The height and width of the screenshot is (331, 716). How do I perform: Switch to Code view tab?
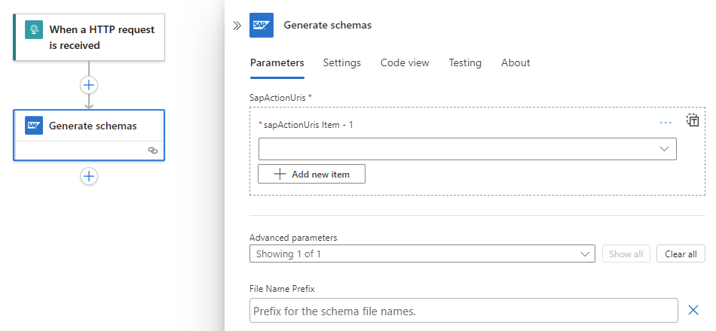click(x=405, y=63)
